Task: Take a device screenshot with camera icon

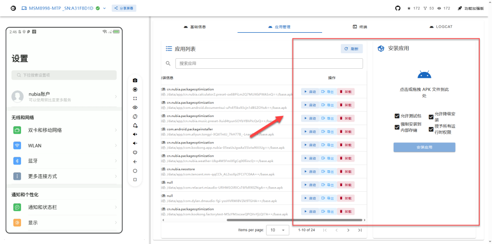Action: (x=135, y=81)
